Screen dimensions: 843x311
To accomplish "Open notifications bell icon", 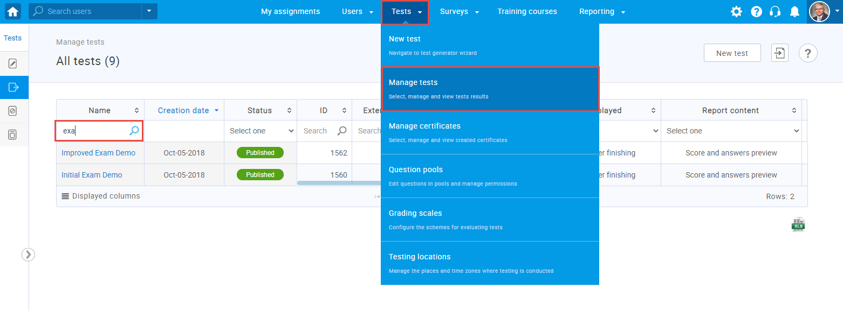I will (794, 12).
